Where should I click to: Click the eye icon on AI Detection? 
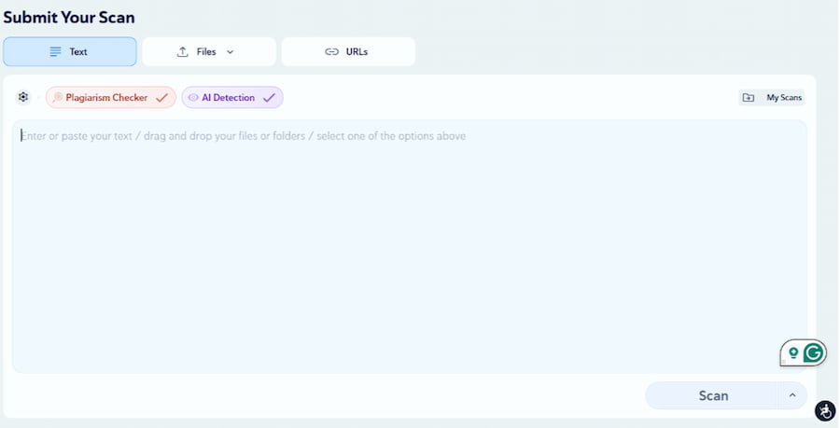coord(193,97)
